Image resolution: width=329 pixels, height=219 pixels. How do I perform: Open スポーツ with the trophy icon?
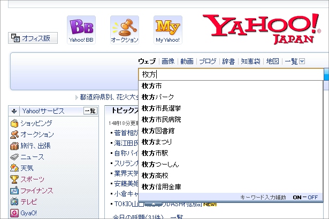[32, 179]
